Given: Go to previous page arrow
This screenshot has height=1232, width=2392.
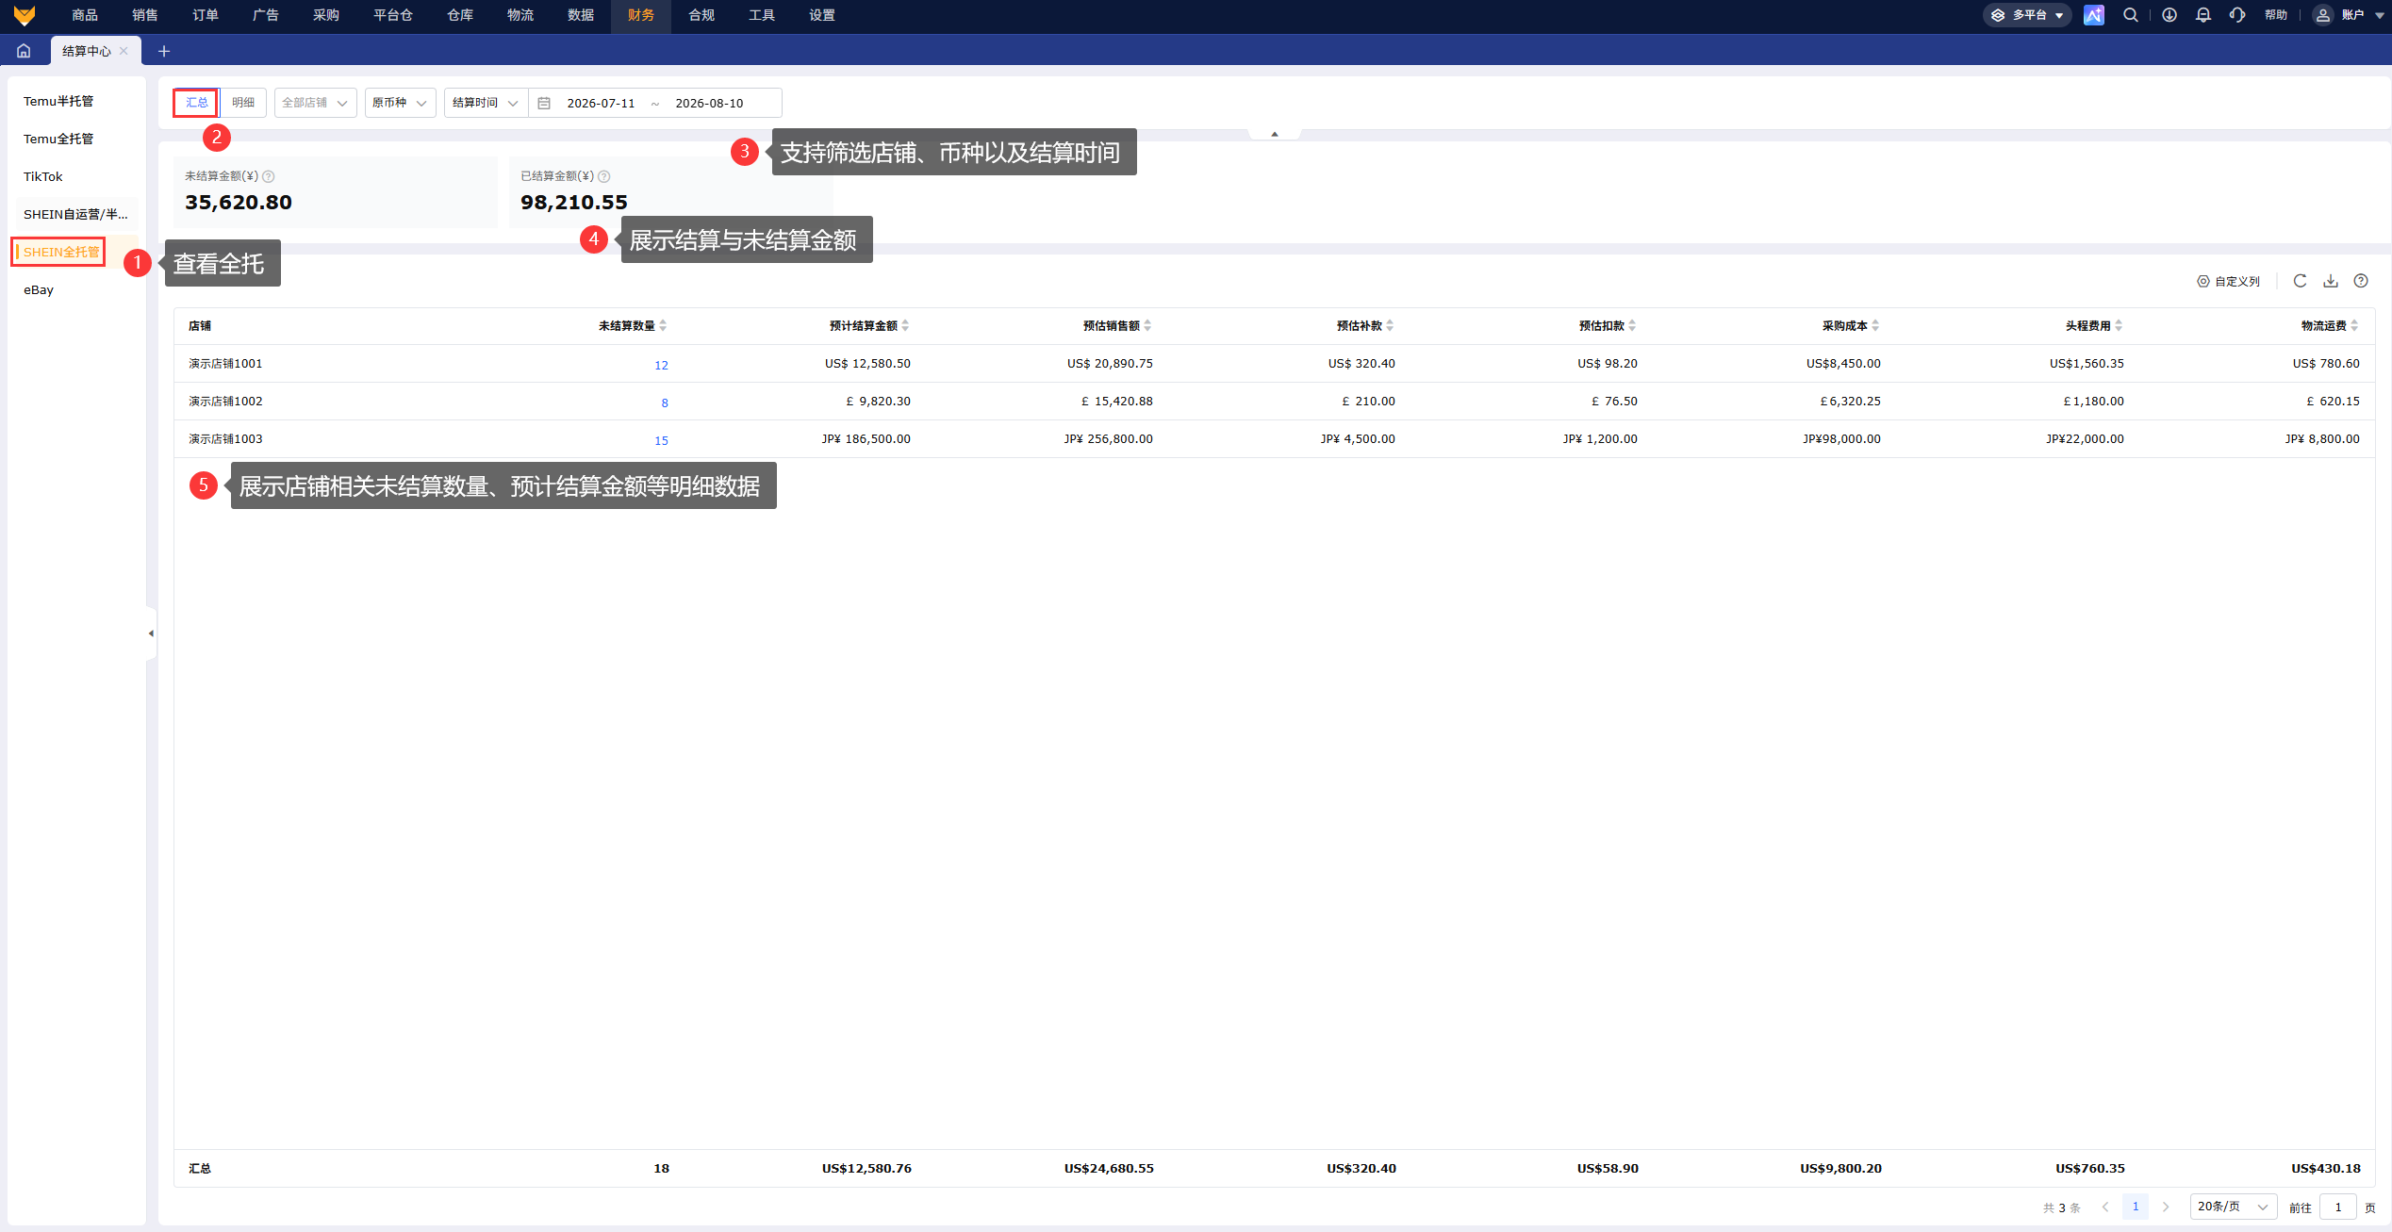Looking at the screenshot, I should click(2105, 1207).
